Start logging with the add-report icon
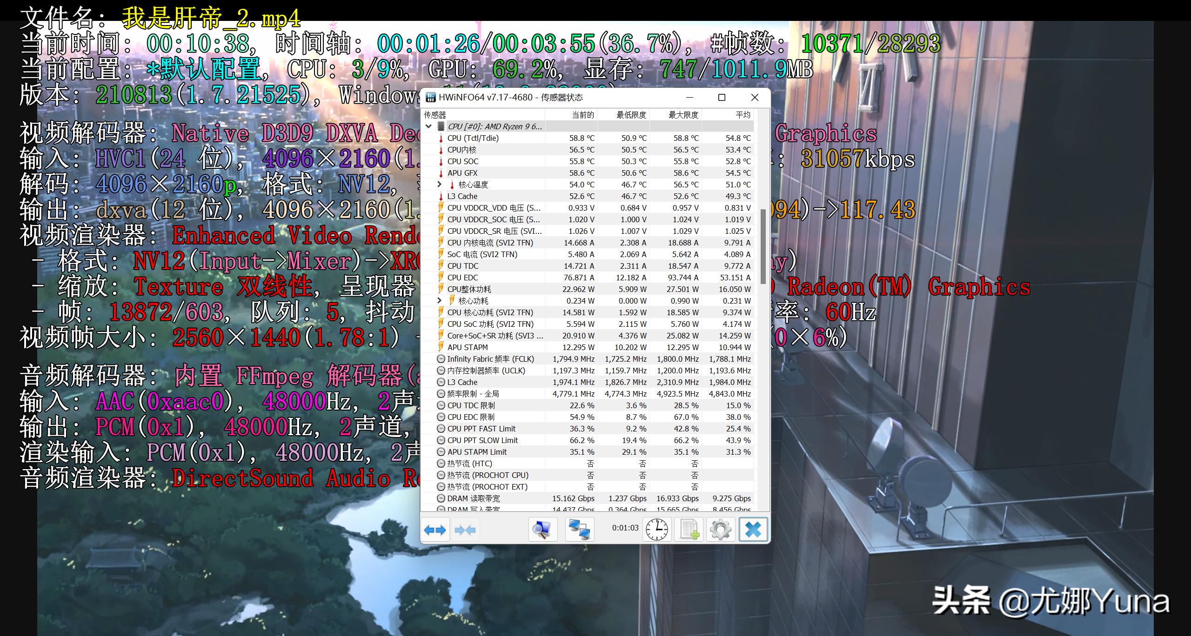 pos(689,529)
